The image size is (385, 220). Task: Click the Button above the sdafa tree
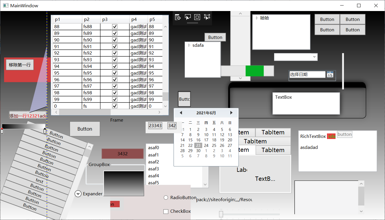click(x=215, y=37)
